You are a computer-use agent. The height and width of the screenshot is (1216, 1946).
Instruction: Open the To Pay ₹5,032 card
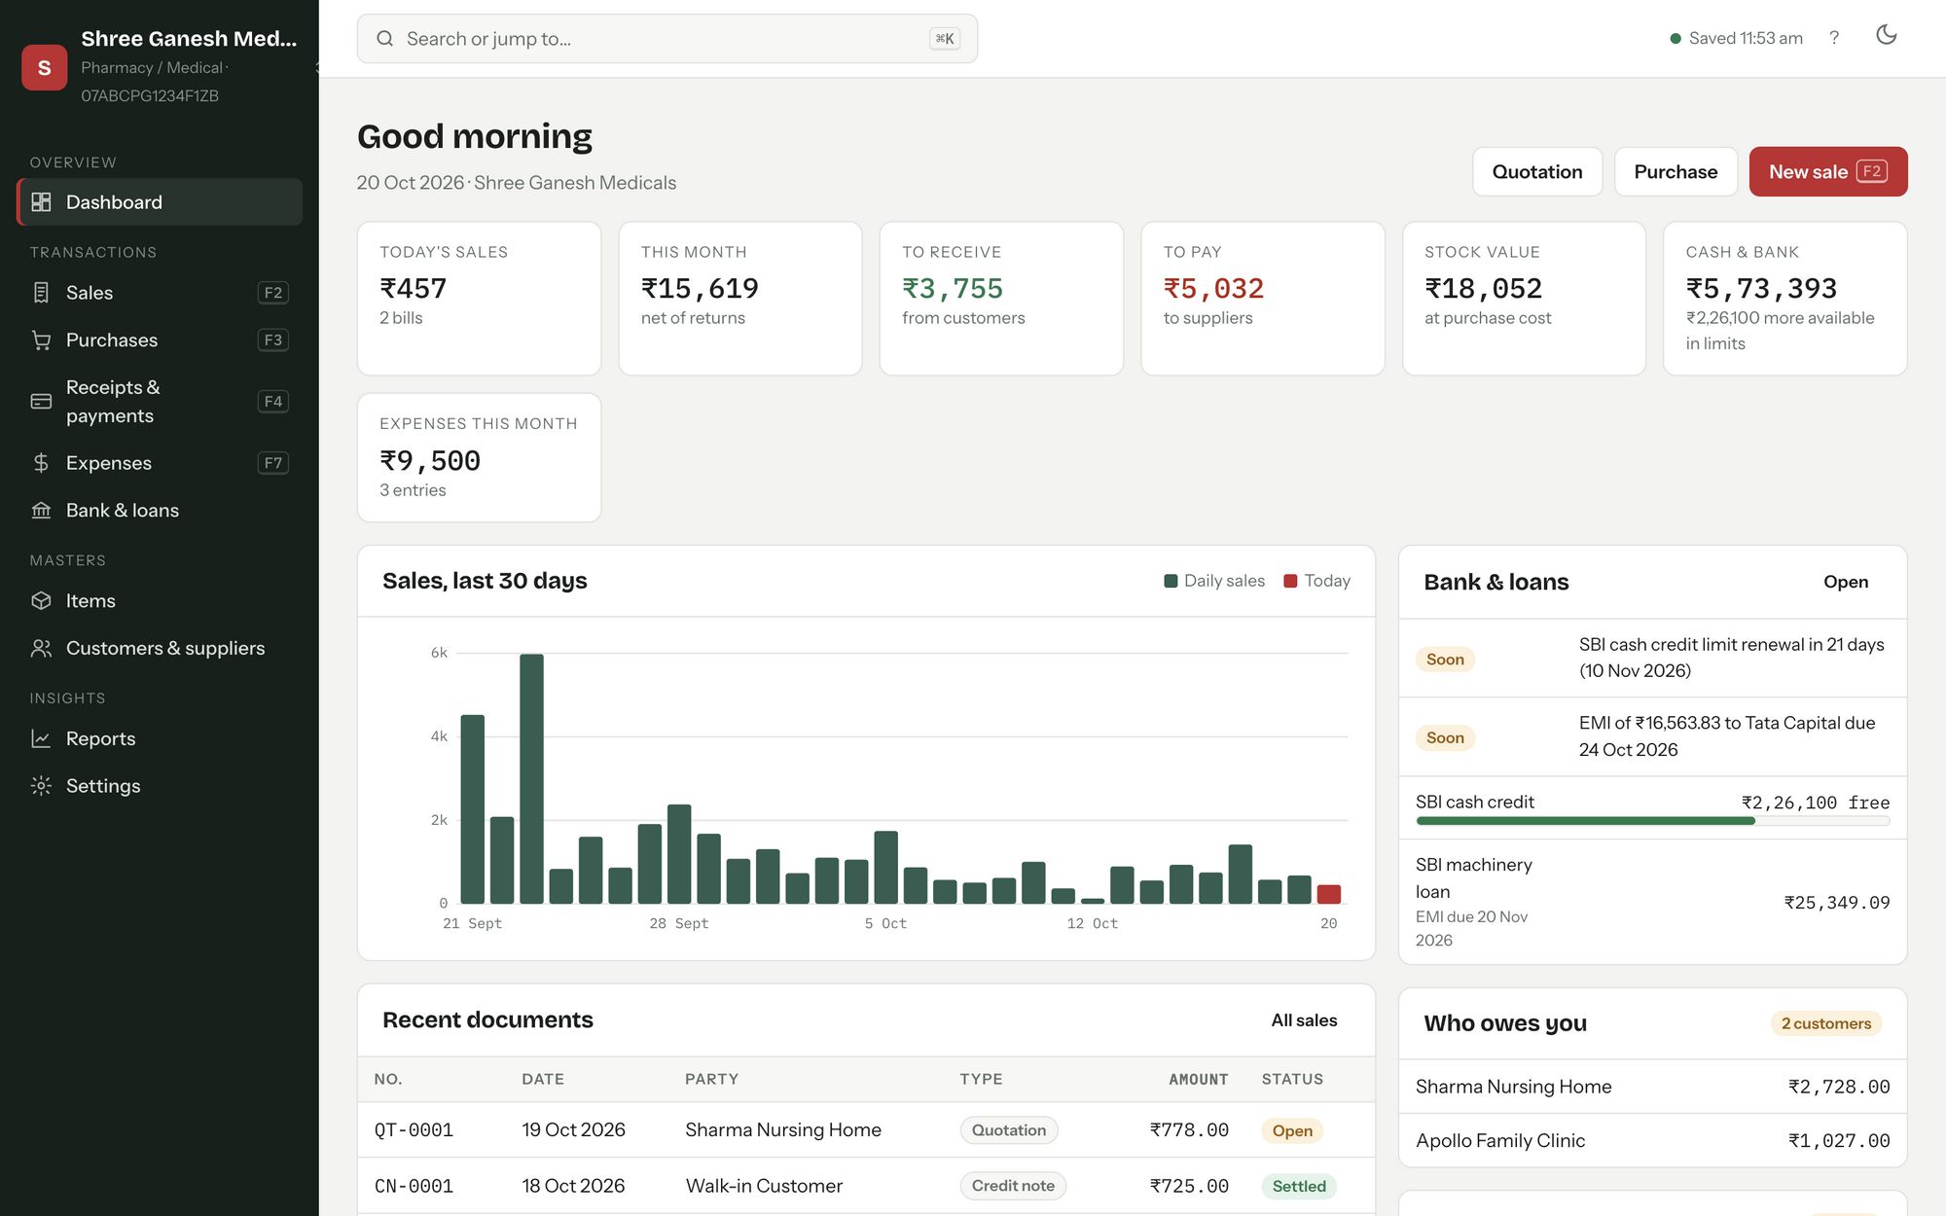(x=1262, y=299)
